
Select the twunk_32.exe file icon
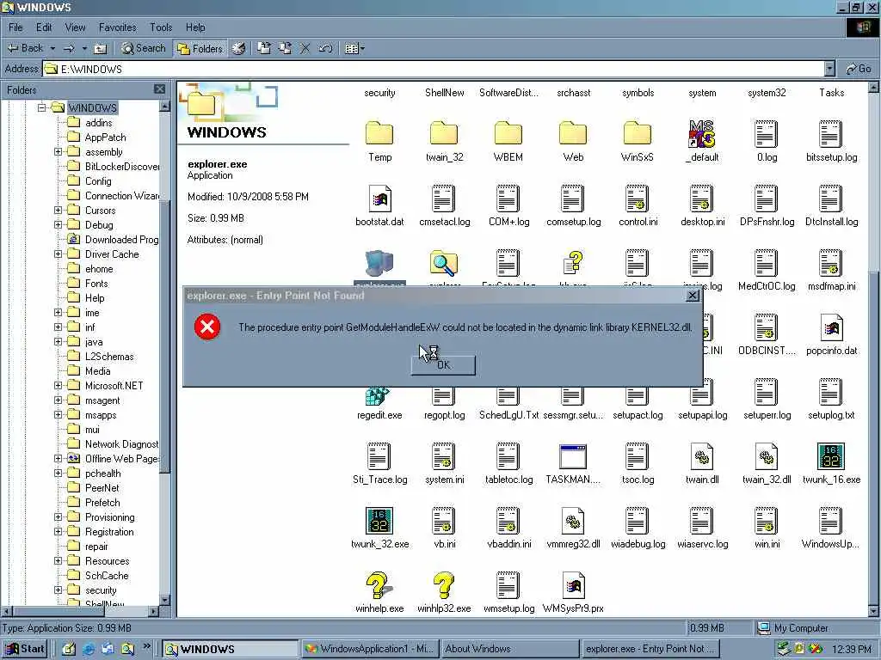tap(379, 522)
